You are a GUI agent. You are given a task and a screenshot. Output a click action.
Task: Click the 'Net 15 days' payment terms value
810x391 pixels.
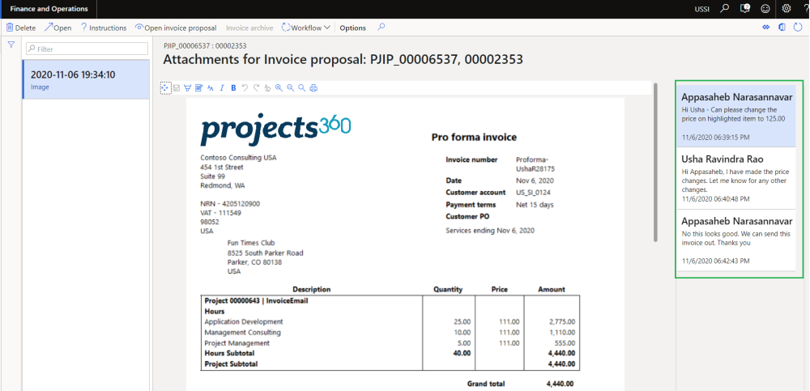coord(535,205)
